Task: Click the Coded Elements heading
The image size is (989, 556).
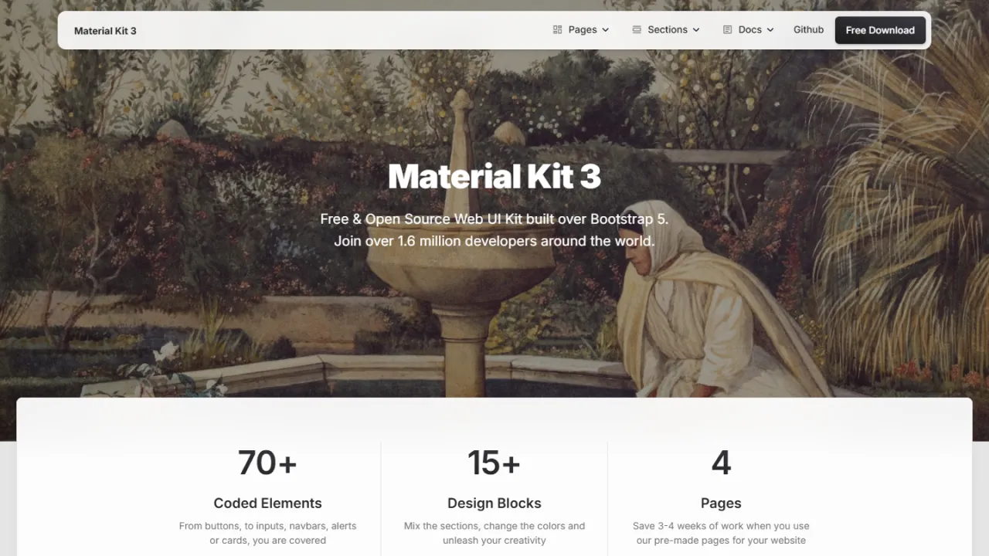Action: tap(267, 503)
